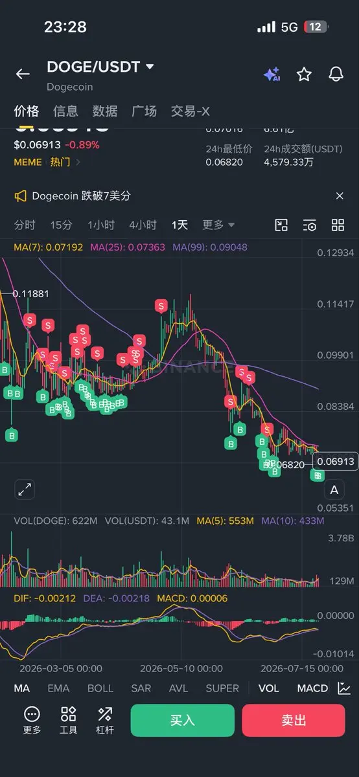
Task: Tap the 23:28 status bar clock
Action: click(x=65, y=27)
